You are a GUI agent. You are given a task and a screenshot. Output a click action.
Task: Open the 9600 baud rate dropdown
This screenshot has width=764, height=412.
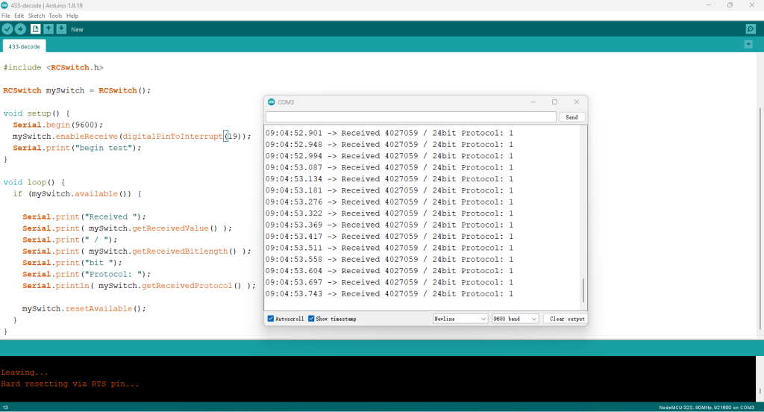(515, 319)
